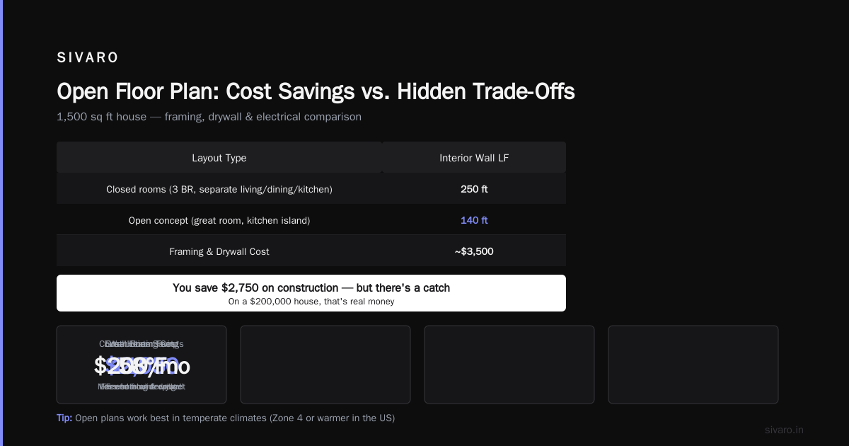Click the purple Tip: label
The image size is (849, 446).
(64, 418)
